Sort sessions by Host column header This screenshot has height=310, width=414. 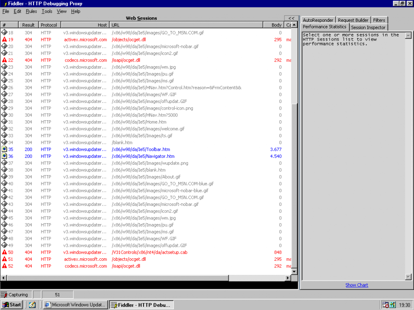pos(85,25)
